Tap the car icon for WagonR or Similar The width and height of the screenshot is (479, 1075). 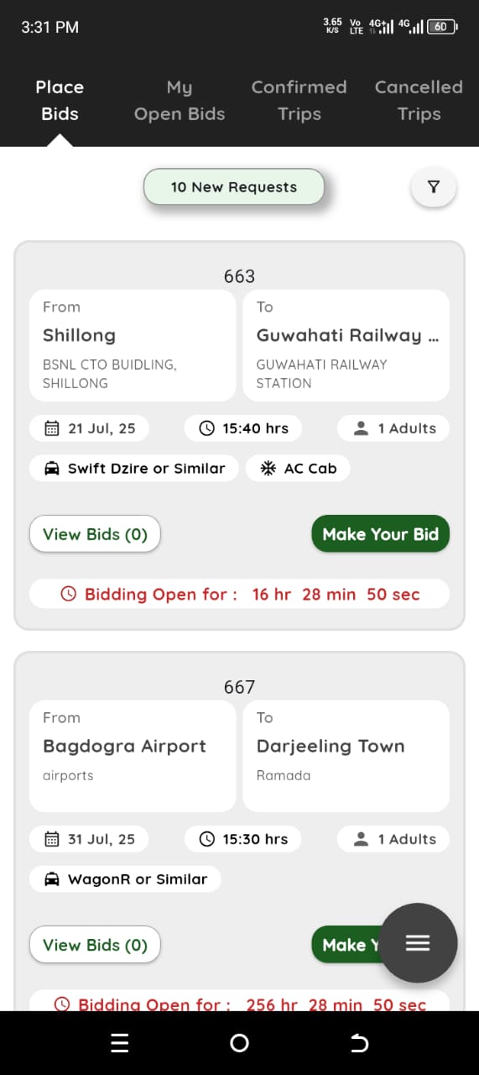pos(52,879)
